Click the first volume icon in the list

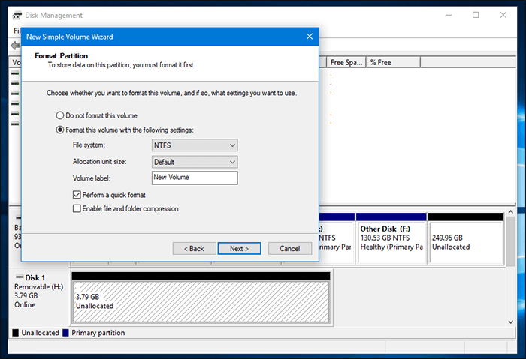pyautogui.click(x=17, y=74)
